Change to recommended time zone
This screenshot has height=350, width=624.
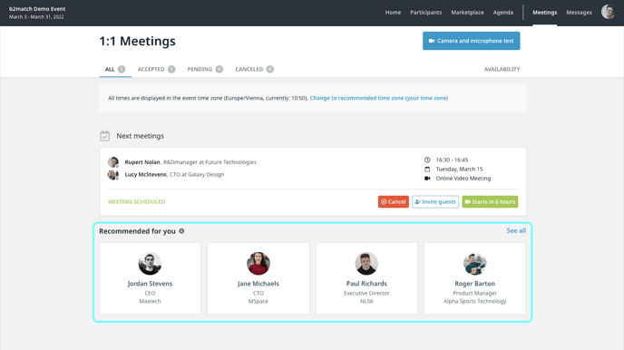click(379, 98)
